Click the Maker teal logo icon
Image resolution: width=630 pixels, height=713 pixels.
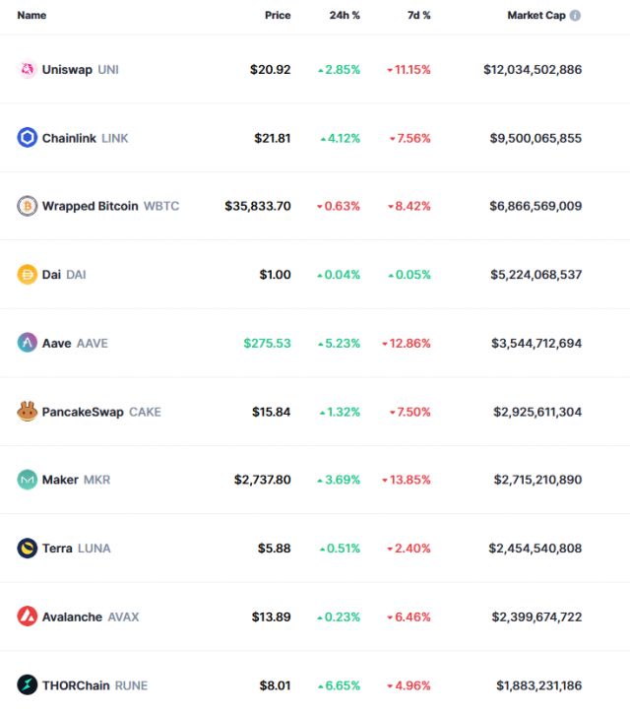click(27, 480)
